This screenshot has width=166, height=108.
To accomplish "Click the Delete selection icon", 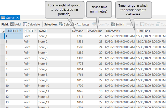I will 142,25.
